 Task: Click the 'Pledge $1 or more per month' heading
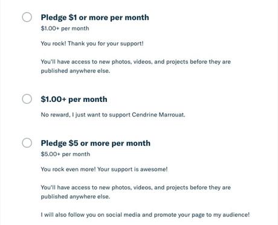tap(95, 17)
